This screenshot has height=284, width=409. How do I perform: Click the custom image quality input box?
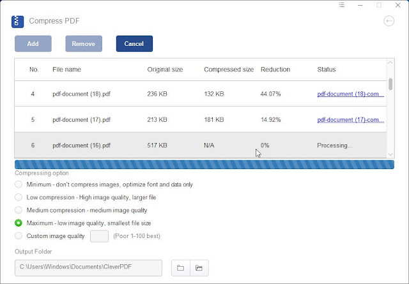(100, 236)
